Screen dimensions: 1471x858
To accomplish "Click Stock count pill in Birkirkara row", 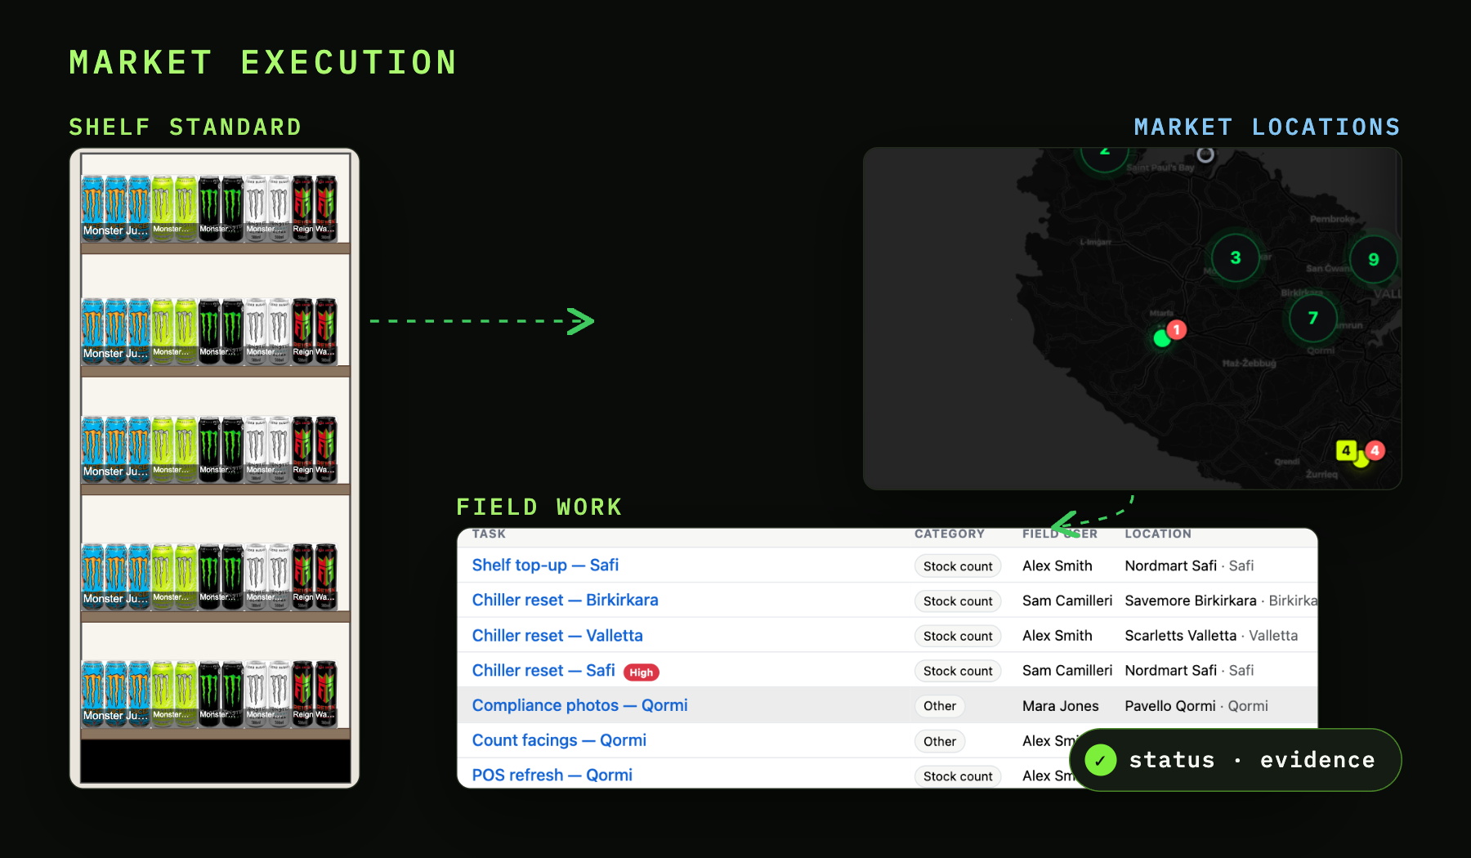I will pyautogui.click(x=958, y=601).
